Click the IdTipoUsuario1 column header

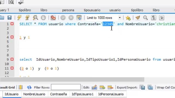[x=83, y=94]
